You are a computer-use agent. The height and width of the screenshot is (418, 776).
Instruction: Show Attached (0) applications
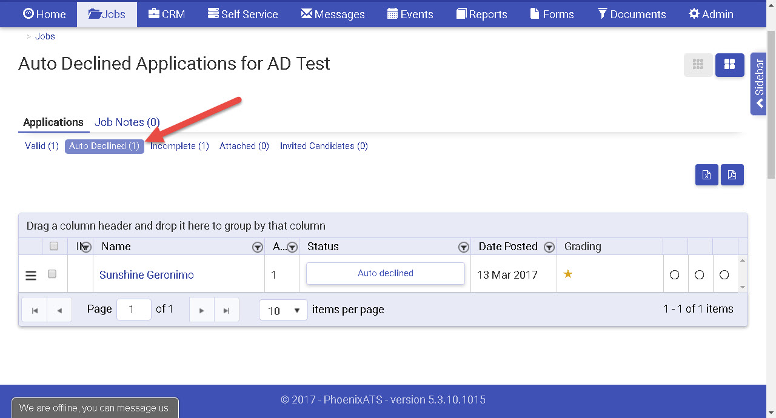[x=244, y=146]
